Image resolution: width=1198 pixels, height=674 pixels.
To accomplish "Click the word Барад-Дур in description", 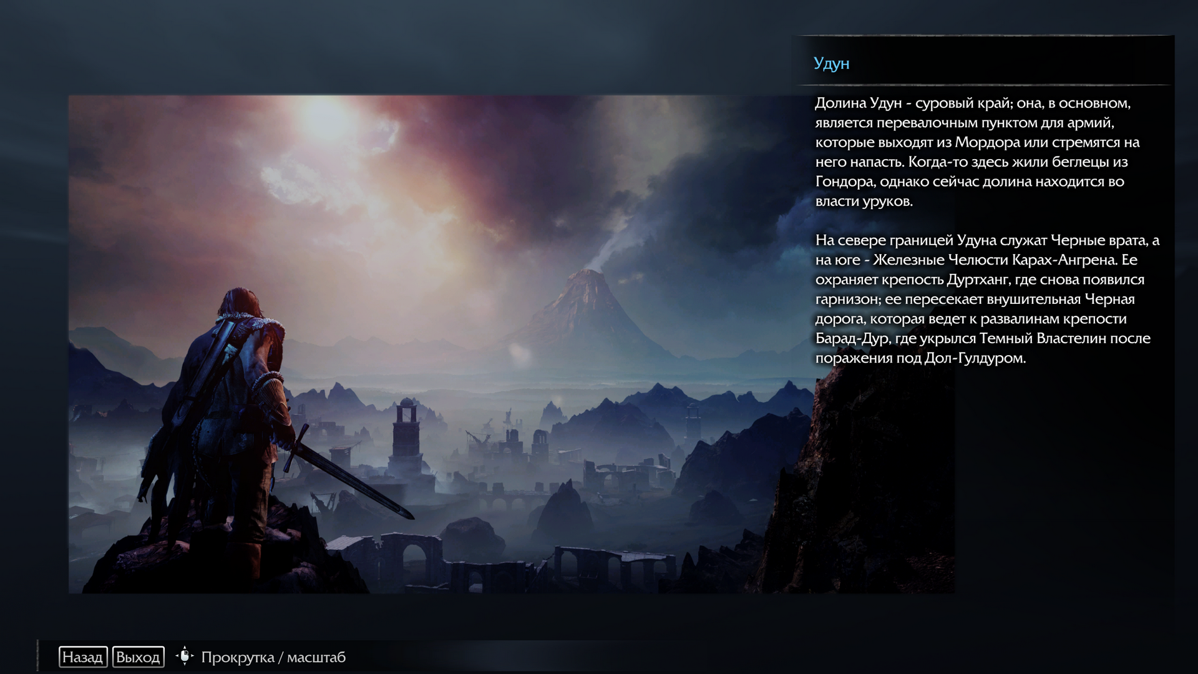I will (x=851, y=338).
